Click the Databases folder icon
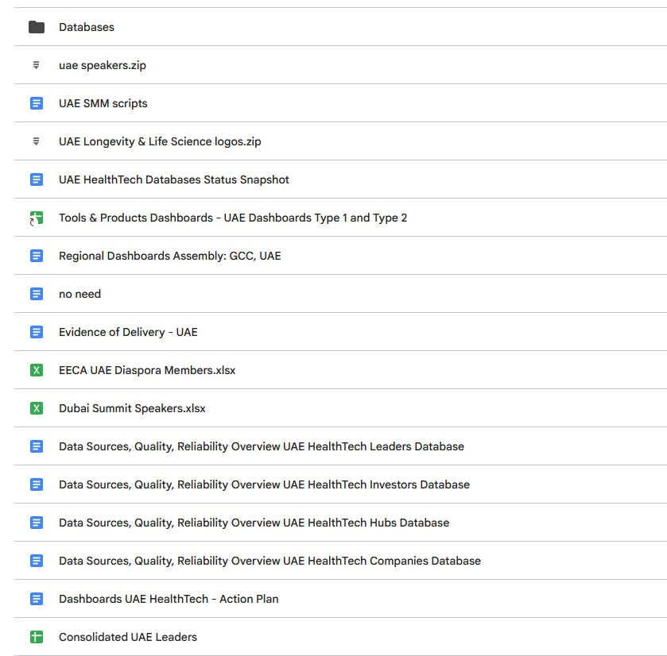Screen dimensions: 667x656 [x=37, y=27]
